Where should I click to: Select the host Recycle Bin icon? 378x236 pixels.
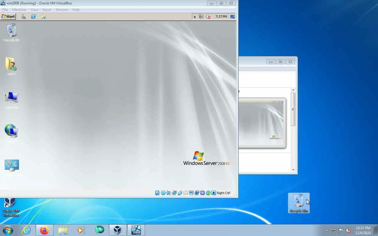click(299, 203)
